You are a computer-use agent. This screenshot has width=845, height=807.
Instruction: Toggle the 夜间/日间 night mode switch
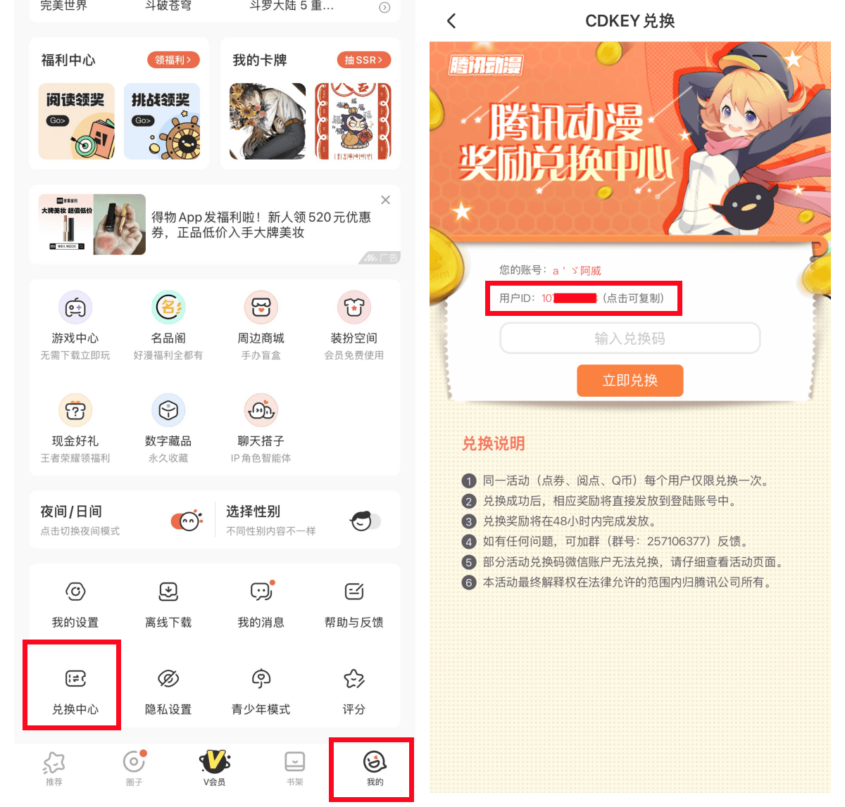coord(187,521)
